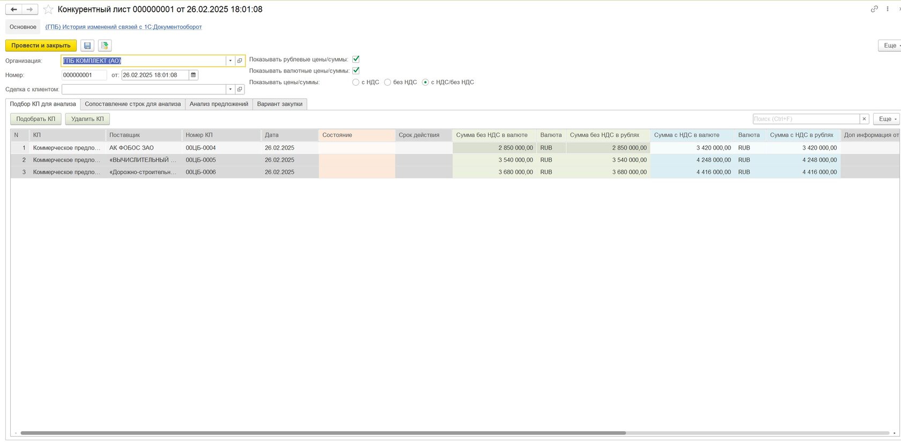Open the 'Вариант закупки' tab
Image resolution: width=901 pixels, height=443 pixels.
(x=279, y=104)
